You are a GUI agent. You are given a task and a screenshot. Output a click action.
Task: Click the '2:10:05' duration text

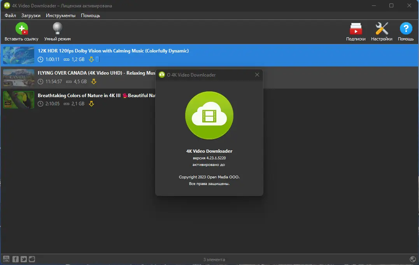click(53, 103)
